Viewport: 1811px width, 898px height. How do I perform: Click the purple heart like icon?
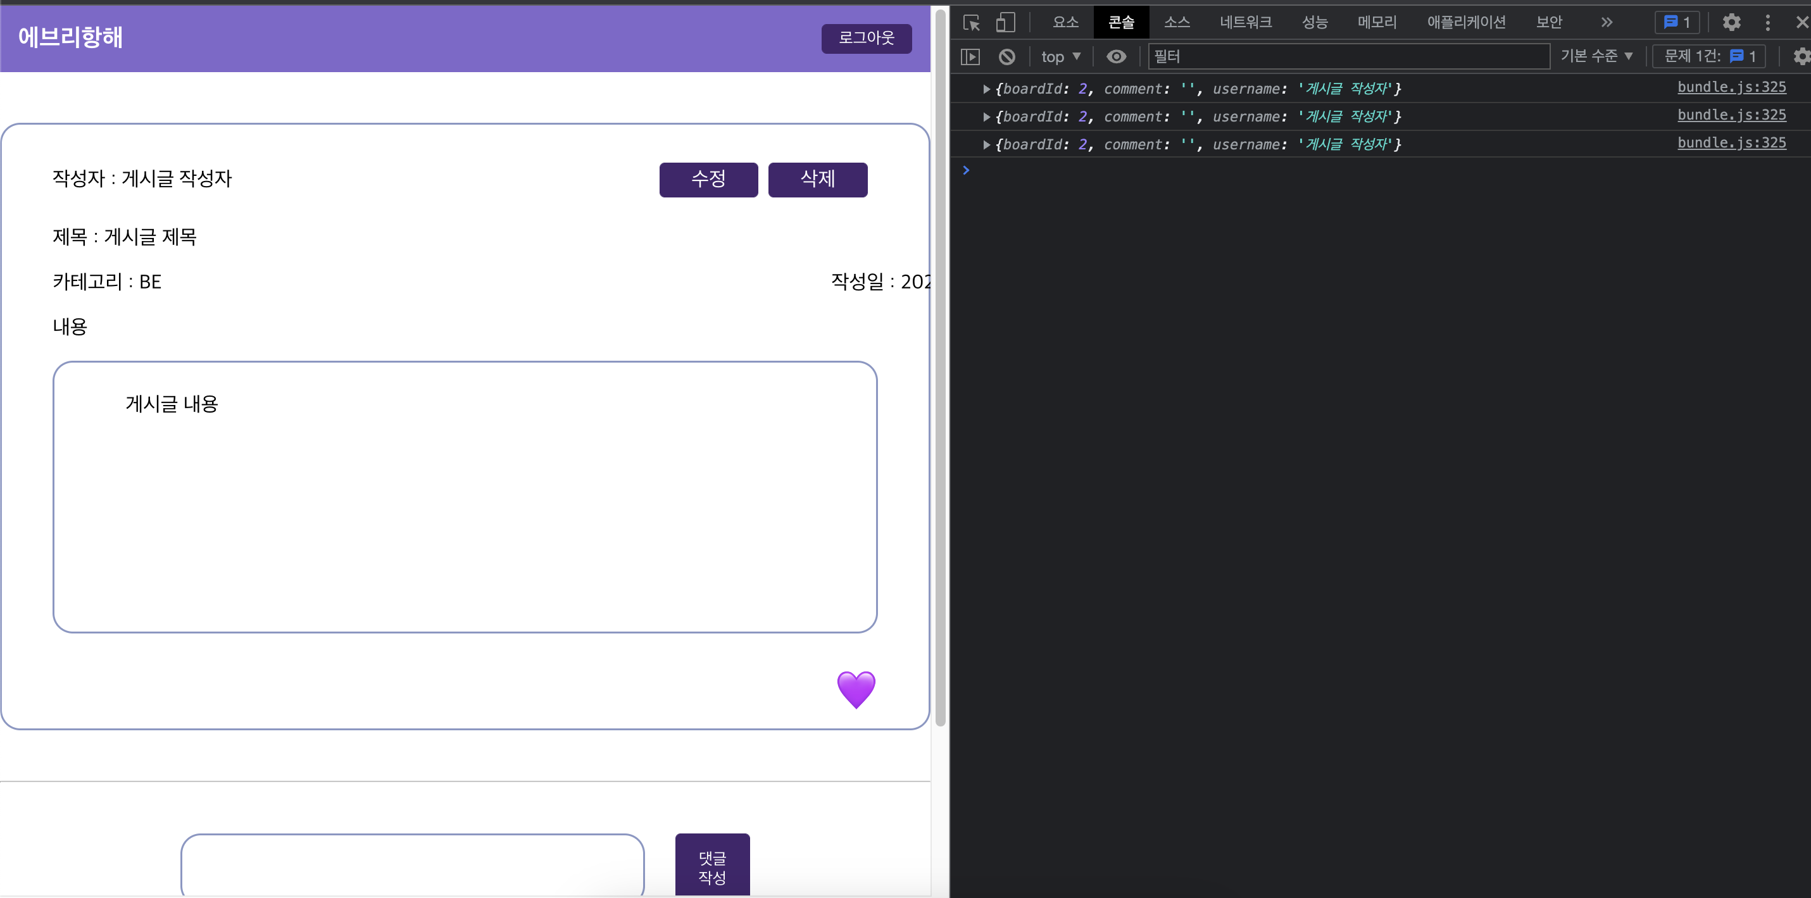[x=856, y=689]
